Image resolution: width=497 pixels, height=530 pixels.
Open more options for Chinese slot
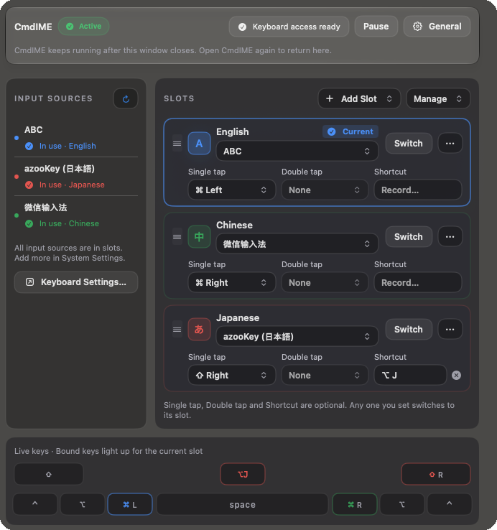coord(450,236)
